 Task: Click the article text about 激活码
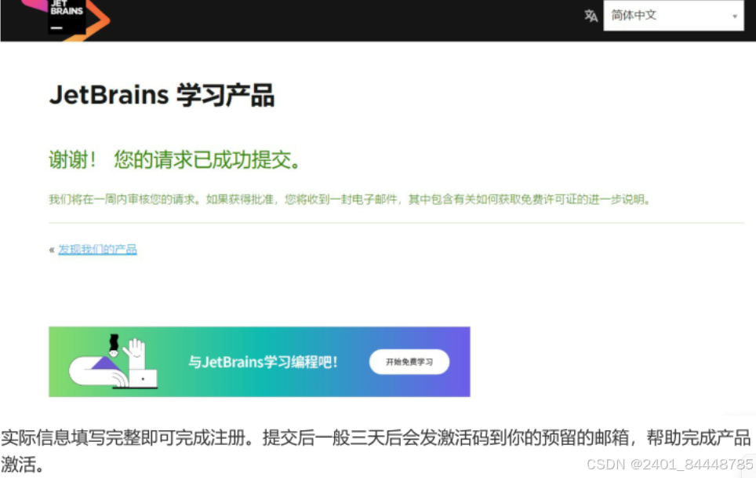[376, 451]
